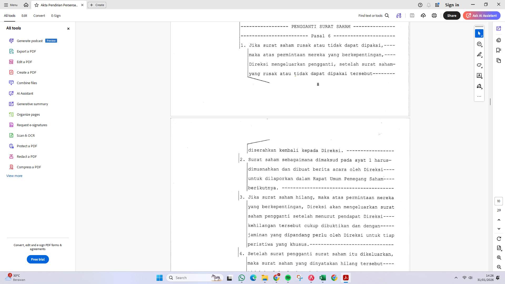Screen dimensions: 505x284
Task: Expand the selection tool options flyout
Action: 482,36
